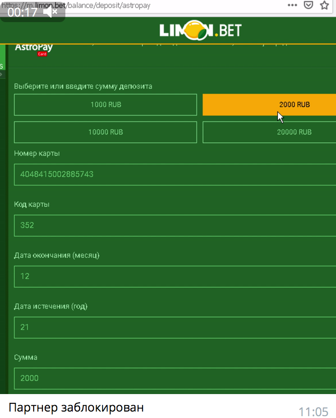Click the 'Сумма' label

click(x=26, y=358)
